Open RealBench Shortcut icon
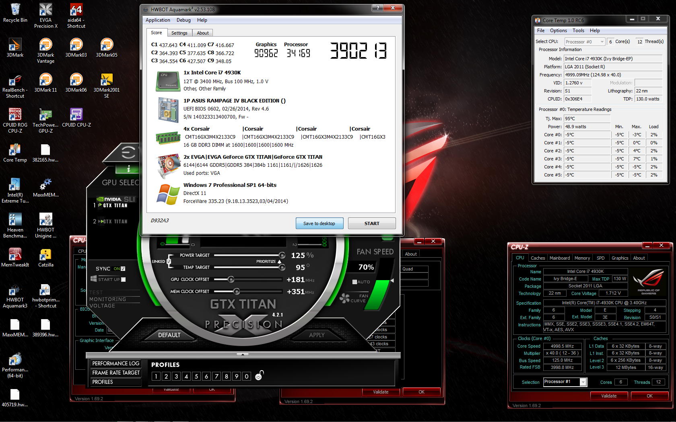Viewport: 676px width, 422px height. point(15,86)
